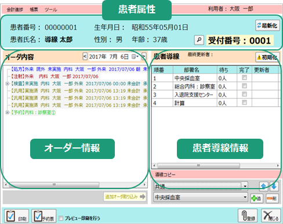This screenshot has height=224, width=283.
Task: Click the 初期化 warning button
Action: (267, 57)
